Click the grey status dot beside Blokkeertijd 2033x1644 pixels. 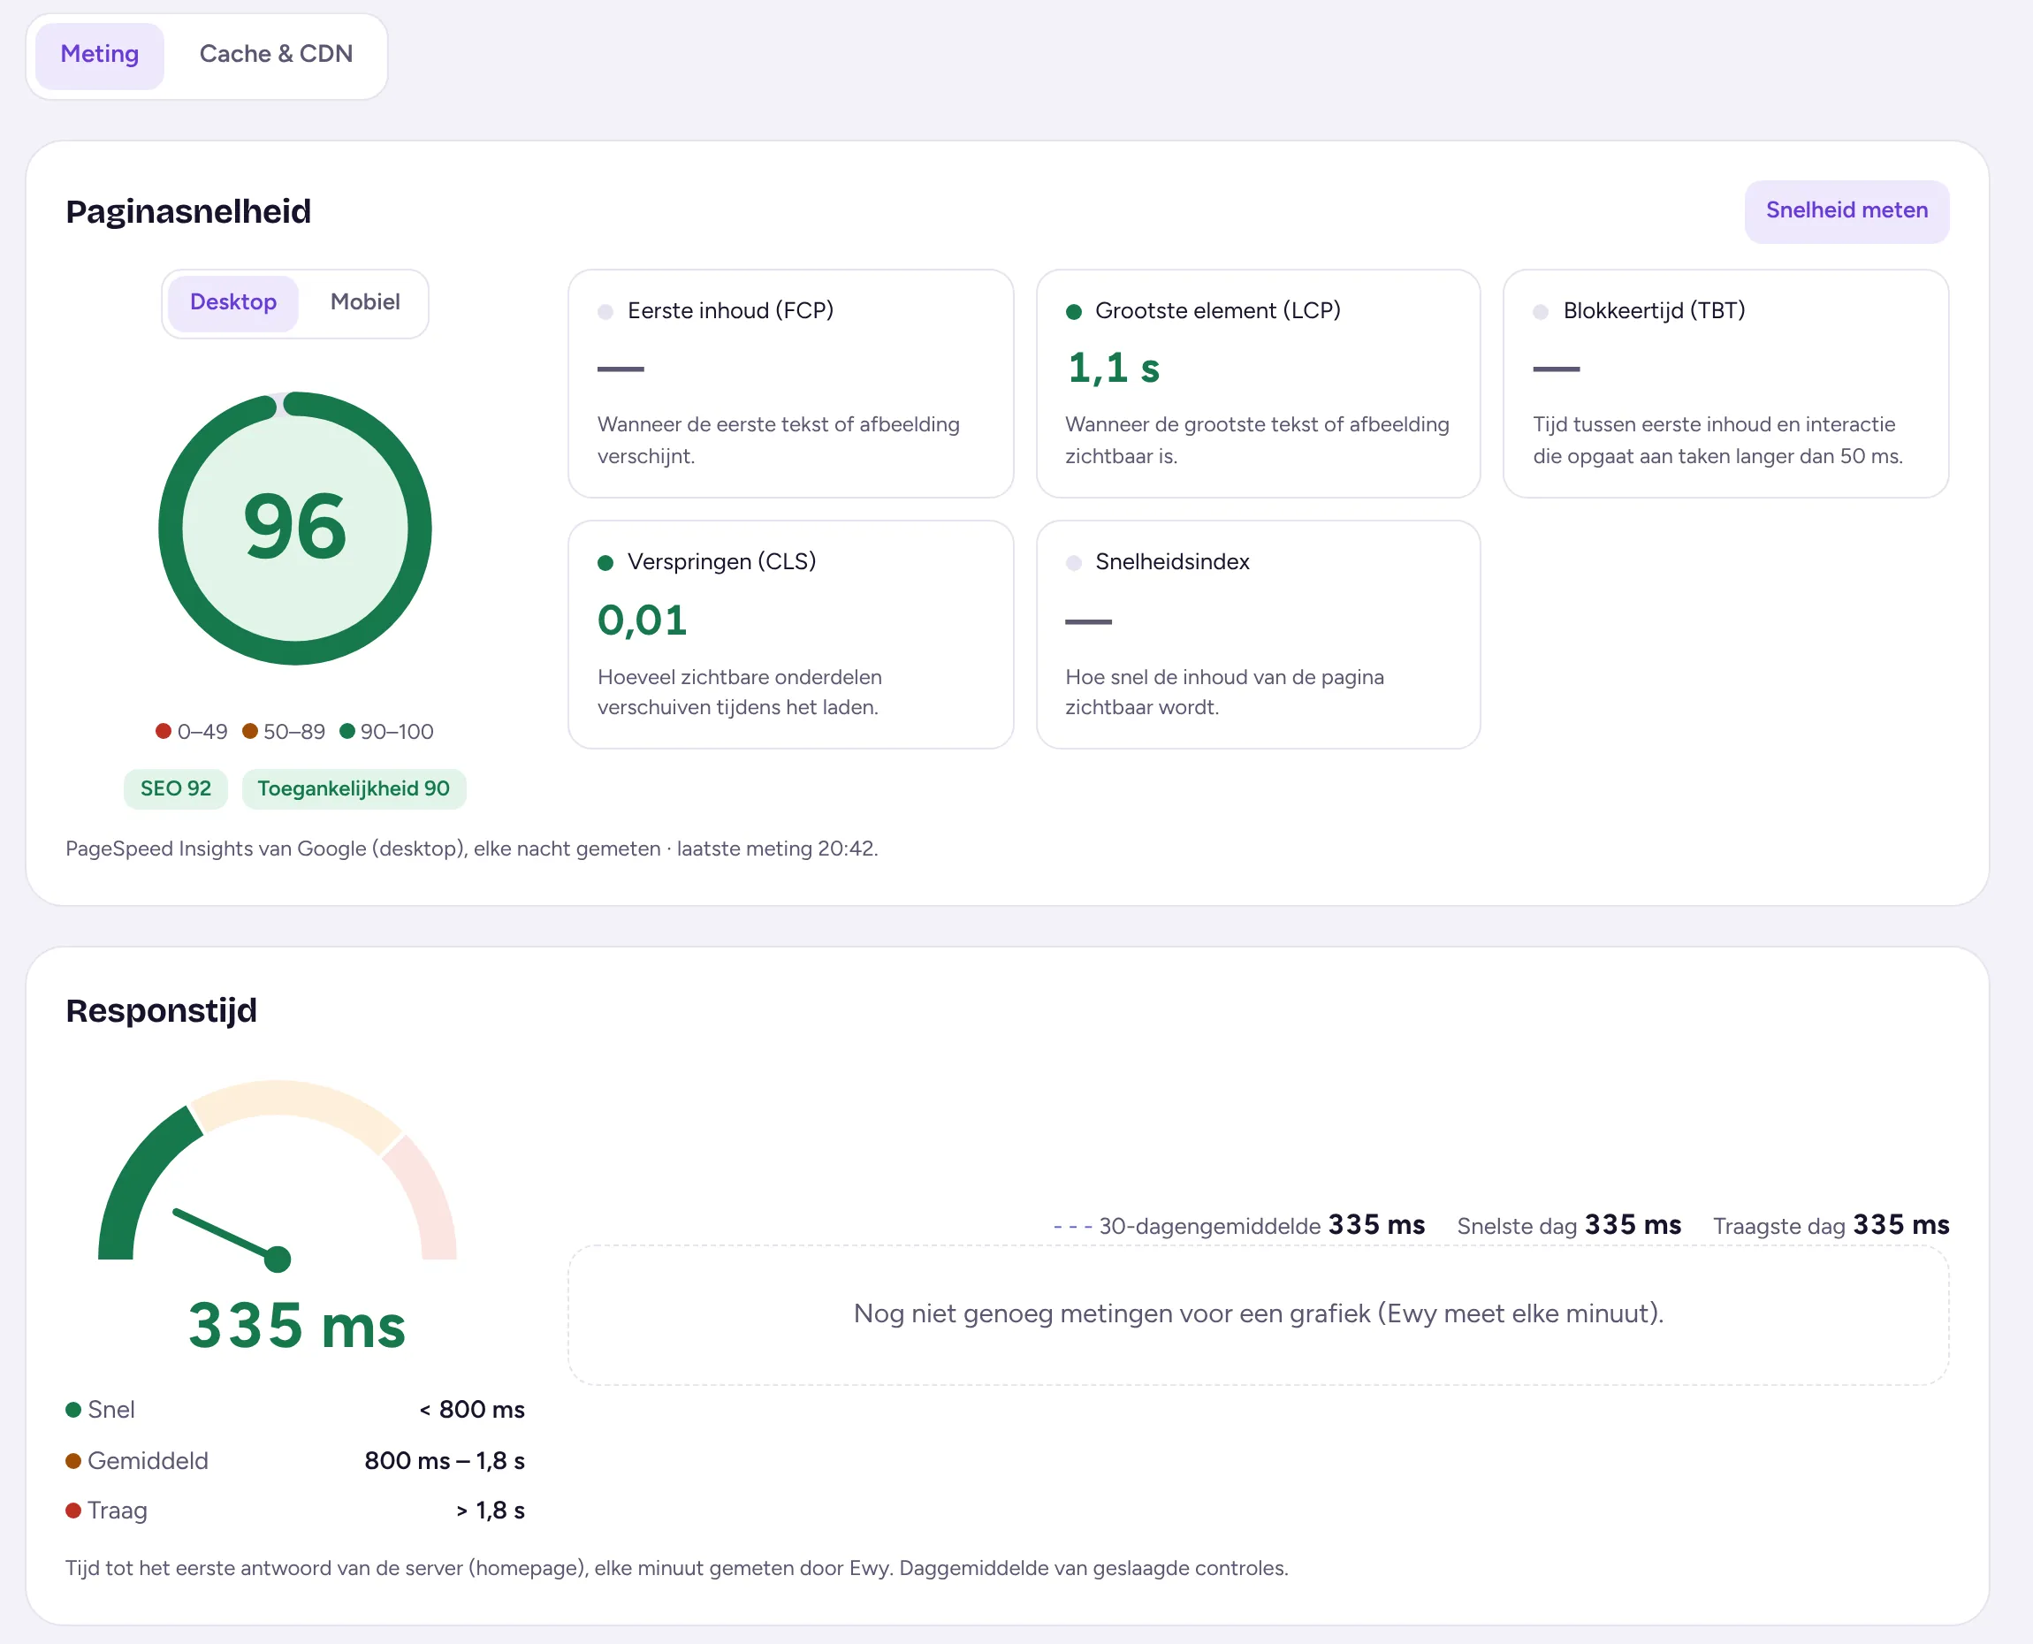pyautogui.click(x=1541, y=311)
